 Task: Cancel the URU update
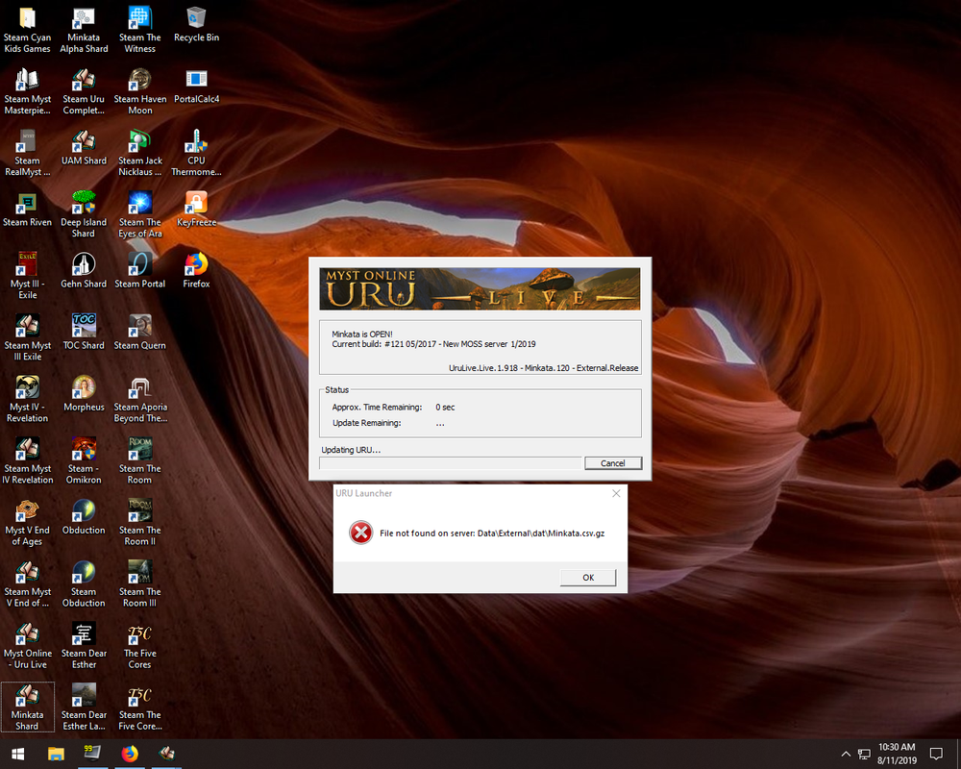[613, 463]
